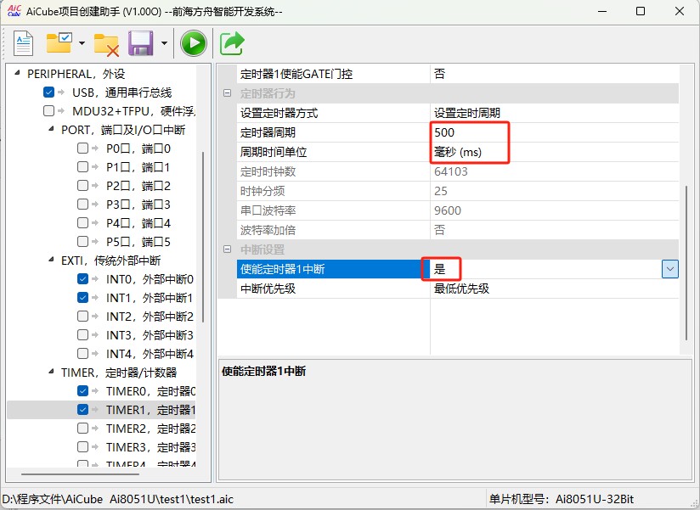Click the 定时器周期 value 500 field
Screen dimensions: 700x510
point(554,132)
